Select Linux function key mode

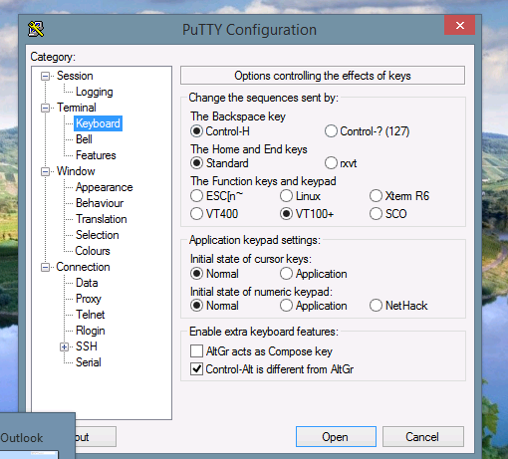point(286,196)
